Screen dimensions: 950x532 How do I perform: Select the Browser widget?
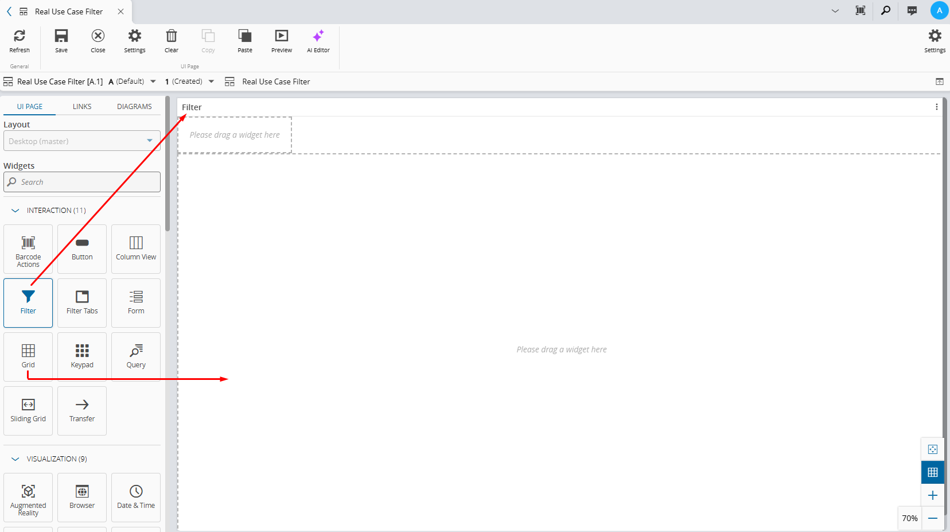tap(82, 498)
